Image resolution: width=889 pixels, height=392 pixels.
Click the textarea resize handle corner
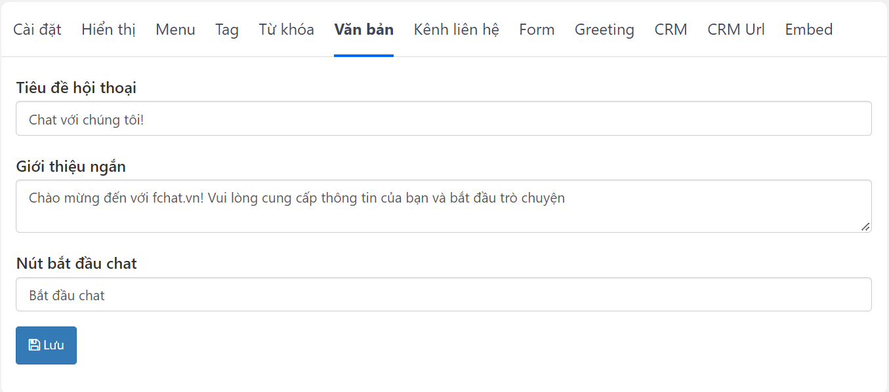click(x=865, y=226)
